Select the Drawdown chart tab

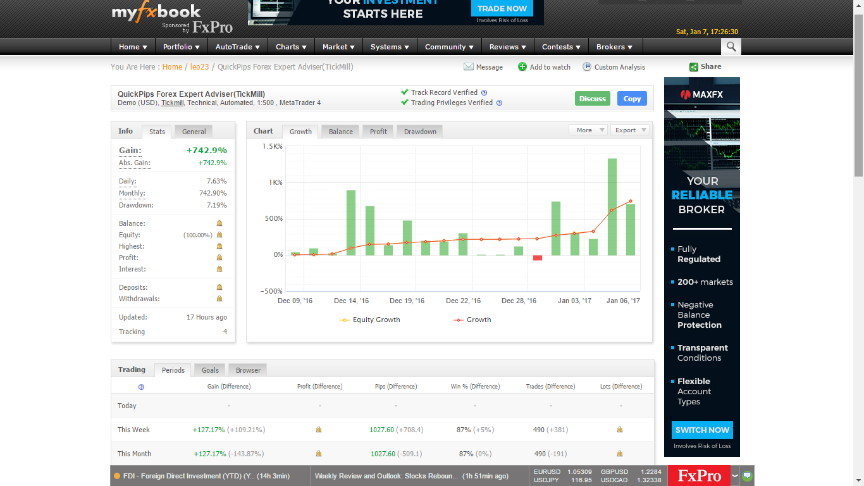(420, 132)
